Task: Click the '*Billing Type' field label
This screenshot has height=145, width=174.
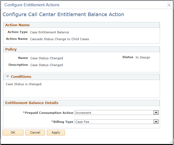Action: (62, 122)
